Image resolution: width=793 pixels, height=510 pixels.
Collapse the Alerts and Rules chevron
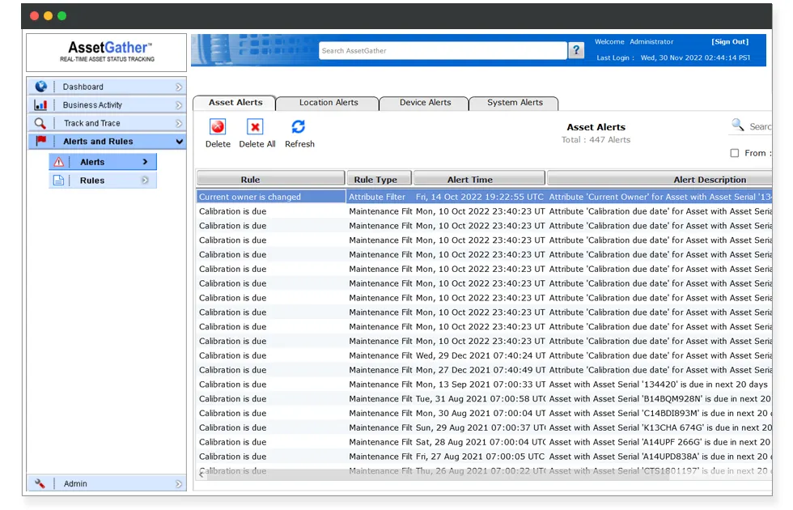(x=179, y=142)
